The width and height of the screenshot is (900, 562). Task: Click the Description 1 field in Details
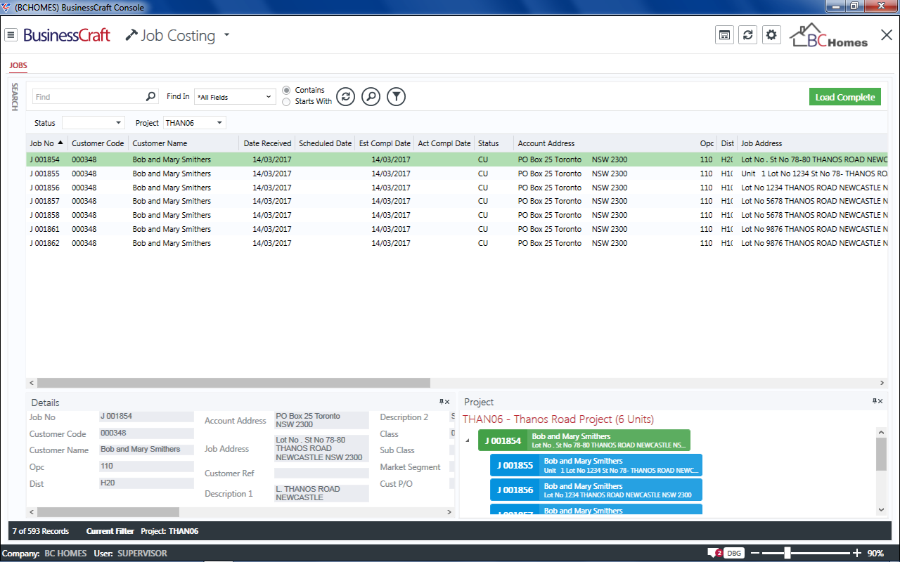pos(321,493)
